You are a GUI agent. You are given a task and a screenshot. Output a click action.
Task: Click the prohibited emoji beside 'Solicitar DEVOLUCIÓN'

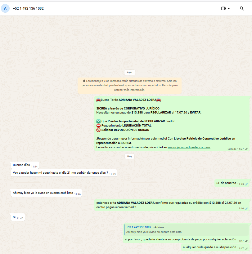[98, 130]
